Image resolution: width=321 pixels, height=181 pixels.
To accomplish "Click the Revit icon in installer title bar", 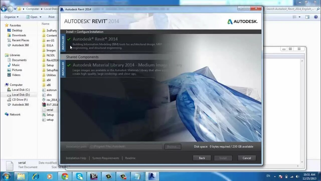I will (x=62, y=9).
